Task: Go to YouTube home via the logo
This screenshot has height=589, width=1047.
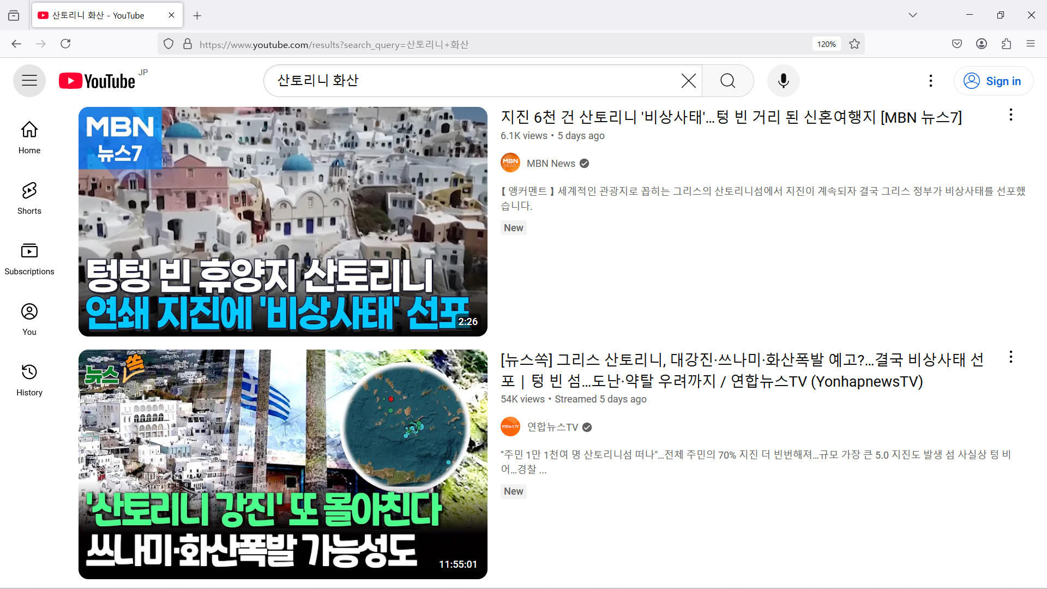Action: click(97, 81)
